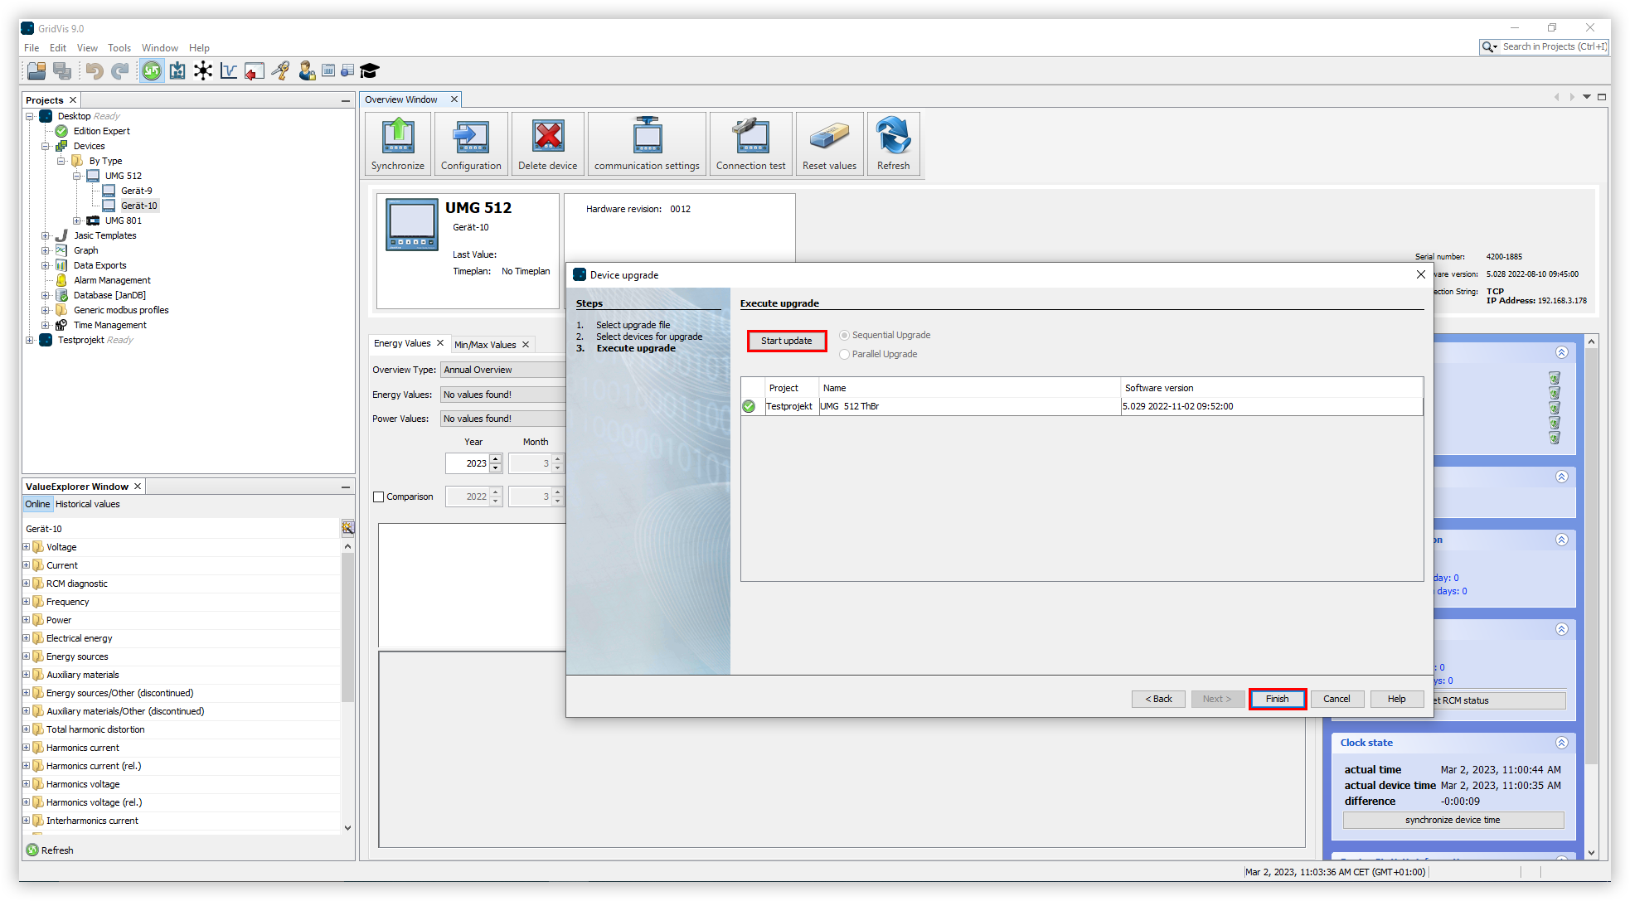1630x901 pixels.
Task: Increase the Year value with the up stepper
Action: (x=496, y=458)
